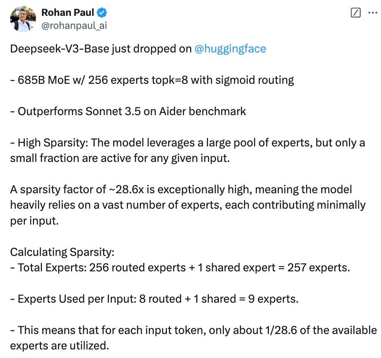Click the Grok explain-post icon
The height and width of the screenshot is (358, 381).
(355, 13)
